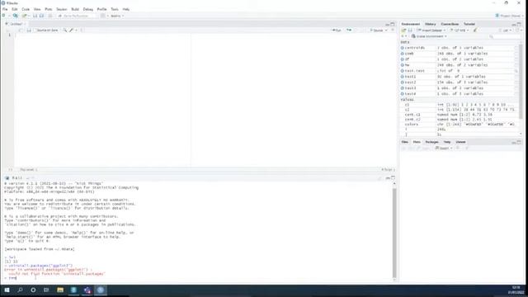Open the Tools menu
Image resolution: width=528 pixels, height=297 pixels.
[x=115, y=9]
